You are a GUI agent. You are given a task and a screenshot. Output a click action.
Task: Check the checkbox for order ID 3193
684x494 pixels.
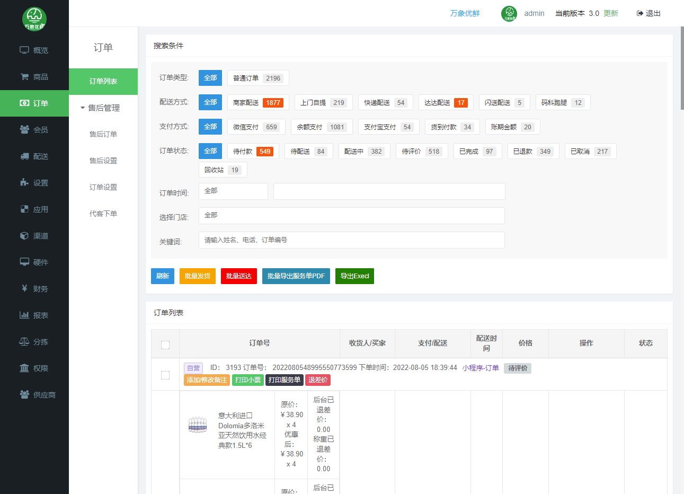click(x=165, y=375)
